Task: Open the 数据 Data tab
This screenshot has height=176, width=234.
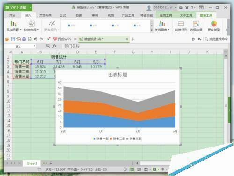Action: coord(79,15)
